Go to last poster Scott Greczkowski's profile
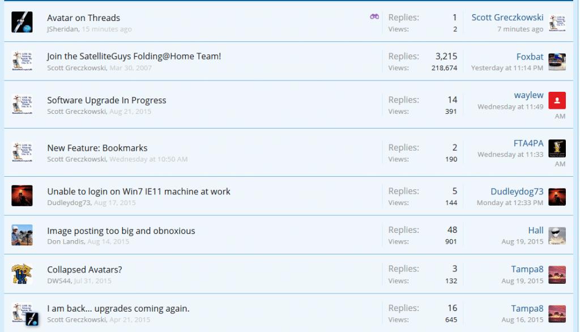 tap(507, 18)
